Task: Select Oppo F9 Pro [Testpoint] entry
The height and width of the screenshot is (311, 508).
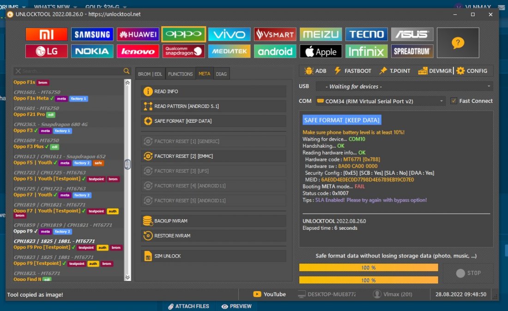Action: tap(42, 247)
